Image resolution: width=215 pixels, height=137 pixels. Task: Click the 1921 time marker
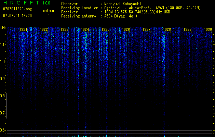23,29
